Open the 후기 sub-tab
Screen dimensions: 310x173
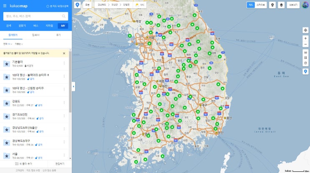(x=58, y=35)
